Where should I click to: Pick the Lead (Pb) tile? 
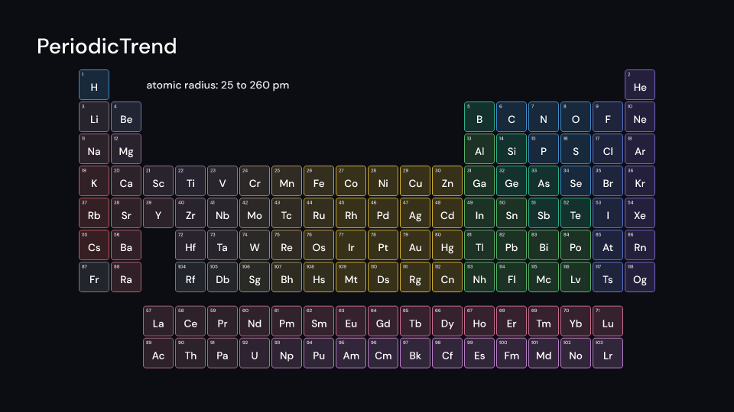(512, 245)
